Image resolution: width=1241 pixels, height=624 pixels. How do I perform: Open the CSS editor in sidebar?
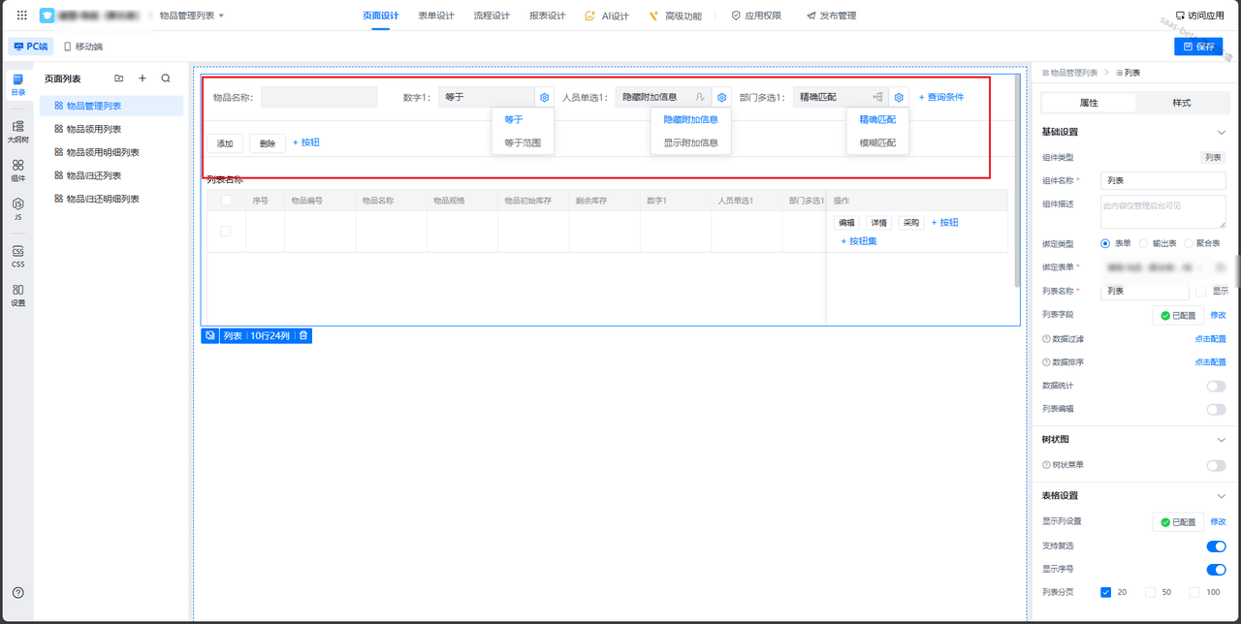(17, 256)
